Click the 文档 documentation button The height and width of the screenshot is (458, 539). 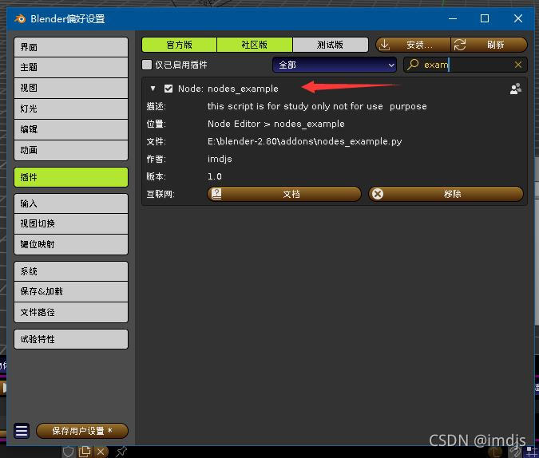pos(284,194)
